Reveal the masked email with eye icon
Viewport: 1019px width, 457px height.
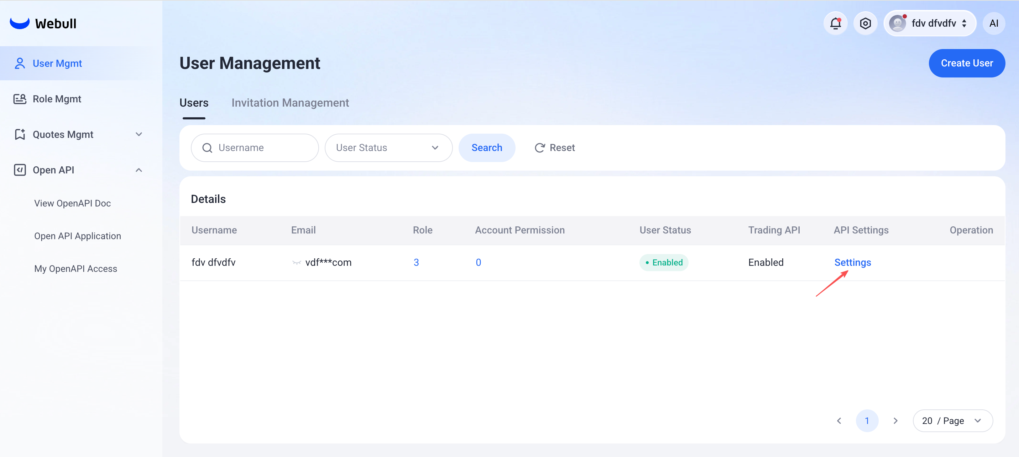pyautogui.click(x=297, y=263)
